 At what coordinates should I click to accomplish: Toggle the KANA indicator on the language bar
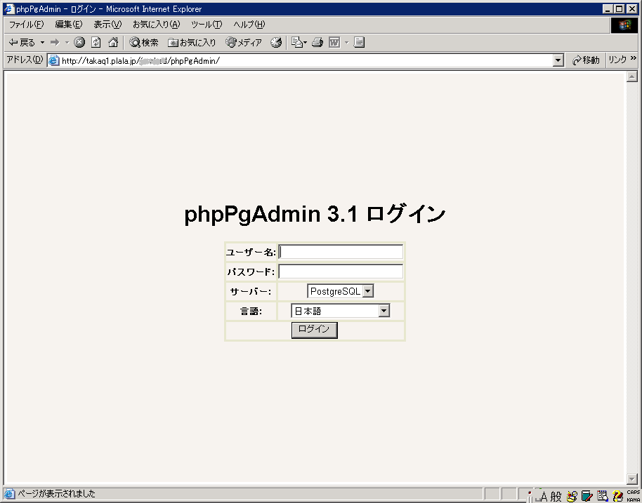tap(633, 499)
